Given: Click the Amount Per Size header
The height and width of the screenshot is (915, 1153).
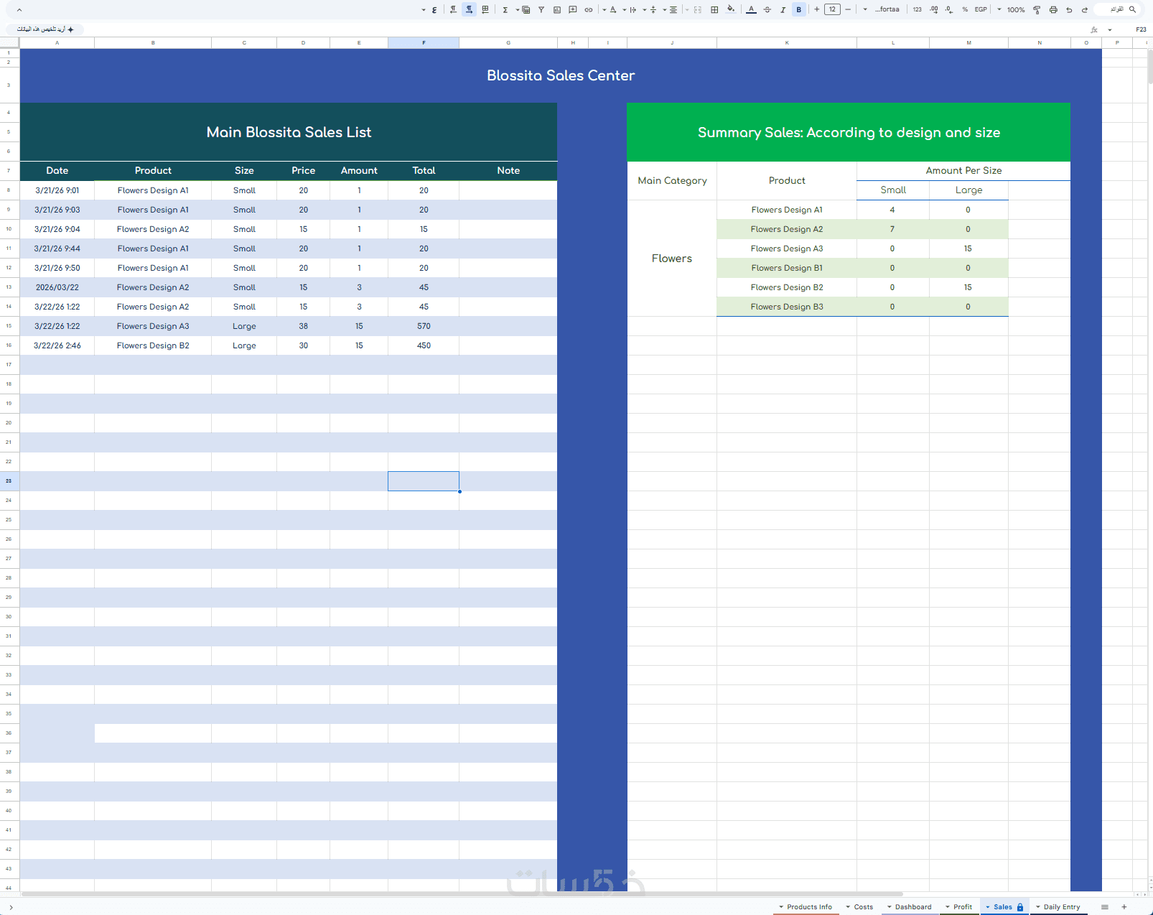Looking at the screenshot, I should click(963, 171).
